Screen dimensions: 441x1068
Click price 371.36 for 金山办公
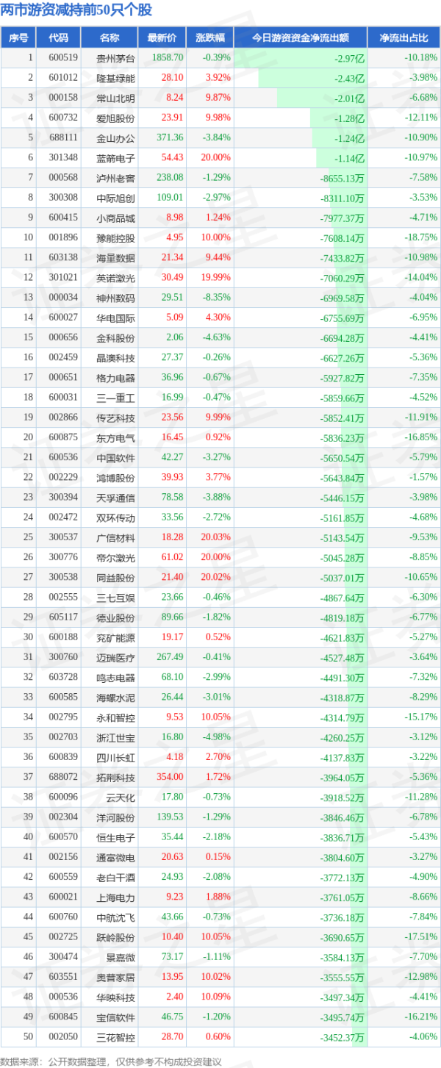coord(170,137)
